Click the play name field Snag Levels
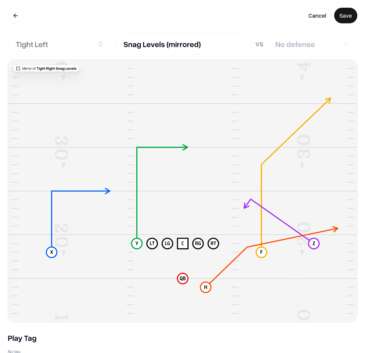Image resolution: width=365 pixels, height=353 pixels. (183, 44)
